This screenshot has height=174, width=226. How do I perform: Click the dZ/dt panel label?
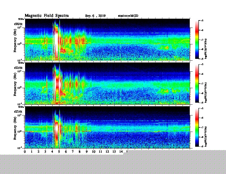18,111
